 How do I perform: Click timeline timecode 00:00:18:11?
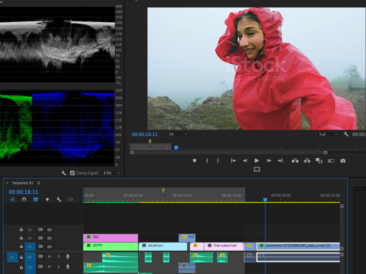click(x=23, y=192)
